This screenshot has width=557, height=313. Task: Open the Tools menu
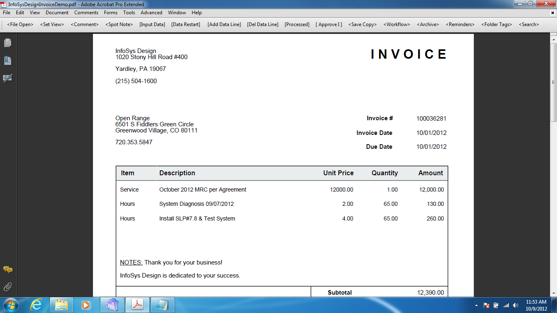[x=129, y=13]
